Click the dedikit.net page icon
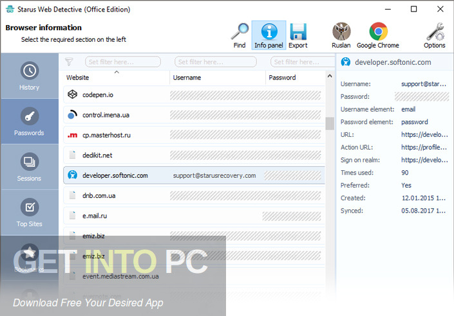This screenshot has height=316, width=454. [x=72, y=155]
